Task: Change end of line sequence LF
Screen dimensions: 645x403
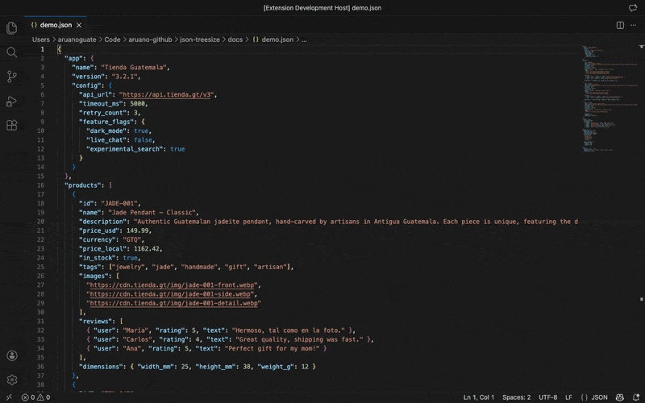Action: [568, 397]
